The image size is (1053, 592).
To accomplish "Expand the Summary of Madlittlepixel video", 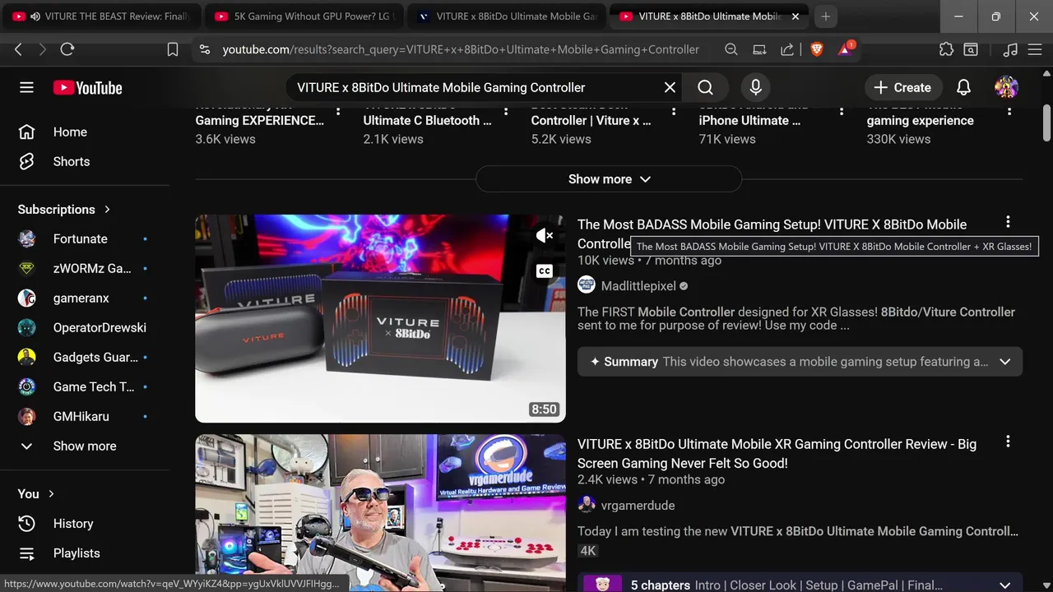I will [x=1004, y=362].
